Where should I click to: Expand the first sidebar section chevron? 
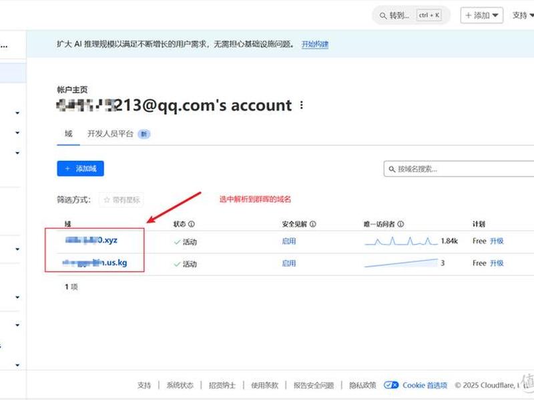[17, 113]
